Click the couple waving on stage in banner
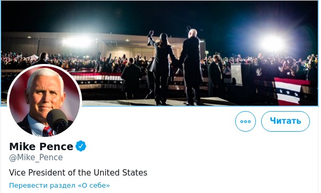Image resolution: width=321 pixels, height=193 pixels. [x=174, y=68]
